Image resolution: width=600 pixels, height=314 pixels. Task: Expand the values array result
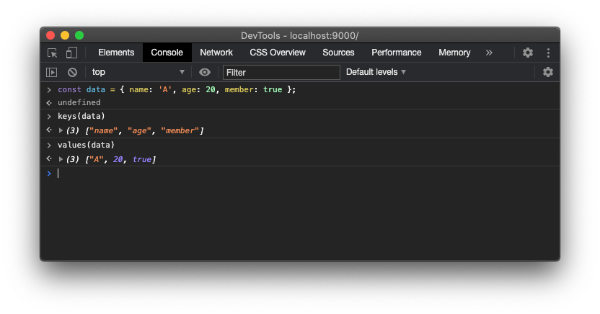click(61, 159)
